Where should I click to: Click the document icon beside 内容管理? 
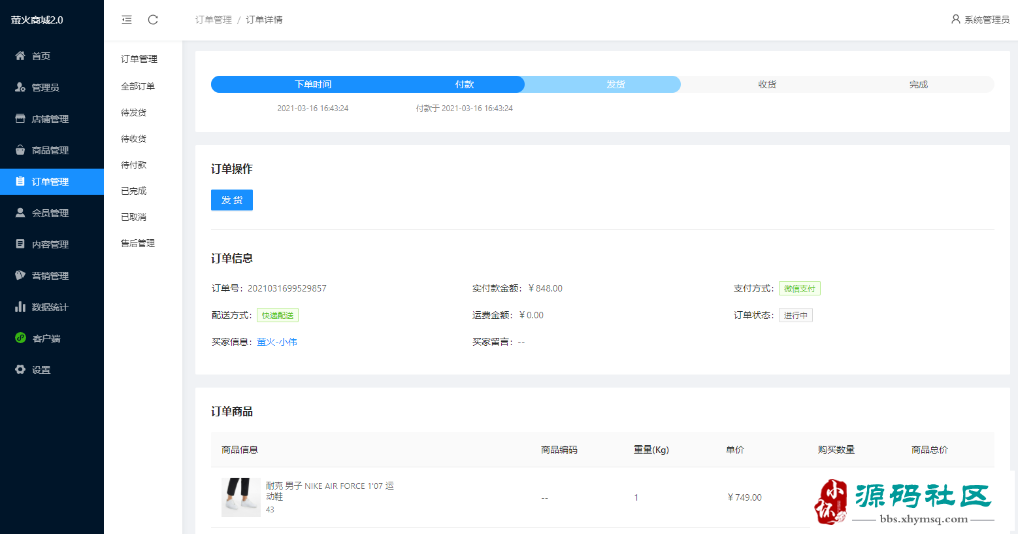pos(20,244)
